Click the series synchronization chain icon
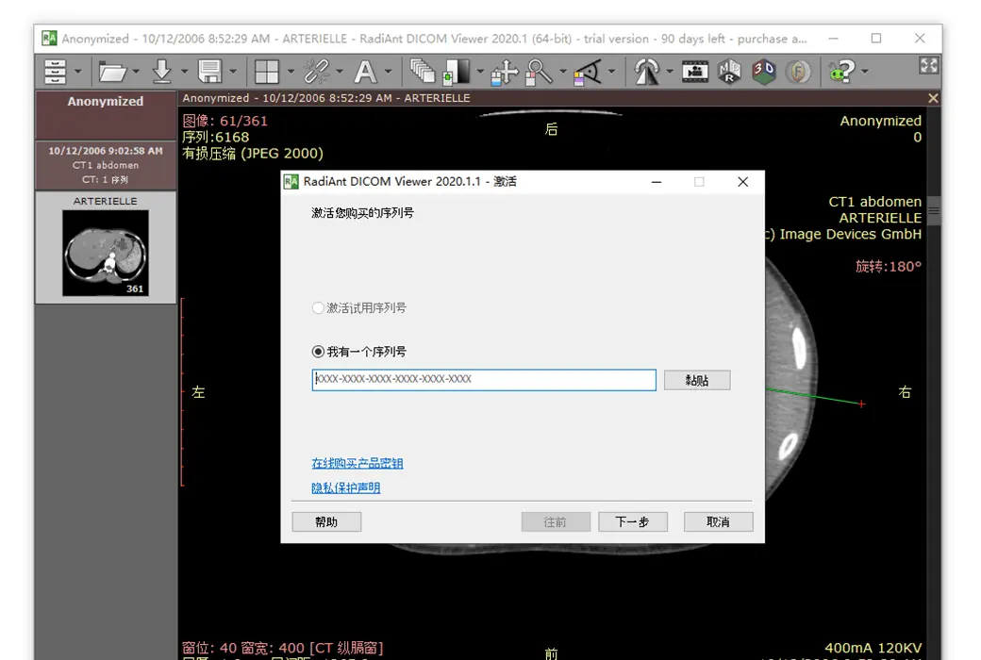 click(x=317, y=72)
